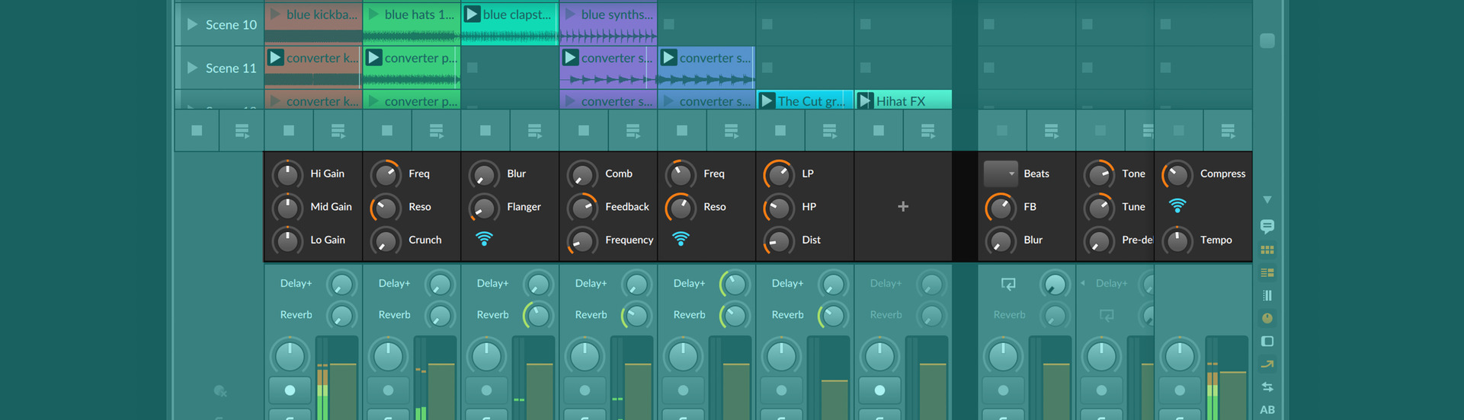Click the Dist knob
Image resolution: width=1464 pixels, height=420 pixels.
point(779,240)
